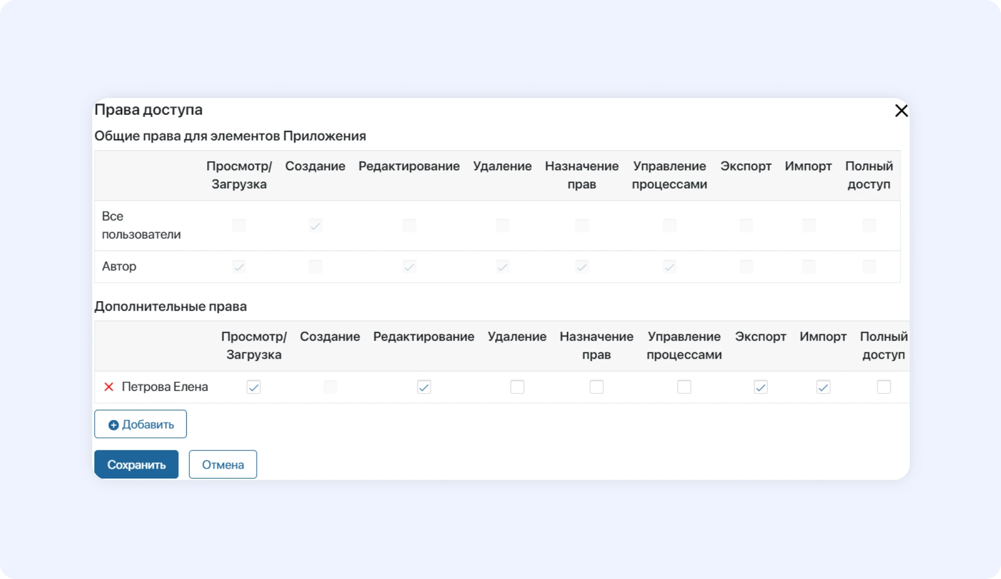Image resolution: width=1001 pixels, height=579 pixels.
Task: Click the Отмена button
Action: click(x=222, y=464)
